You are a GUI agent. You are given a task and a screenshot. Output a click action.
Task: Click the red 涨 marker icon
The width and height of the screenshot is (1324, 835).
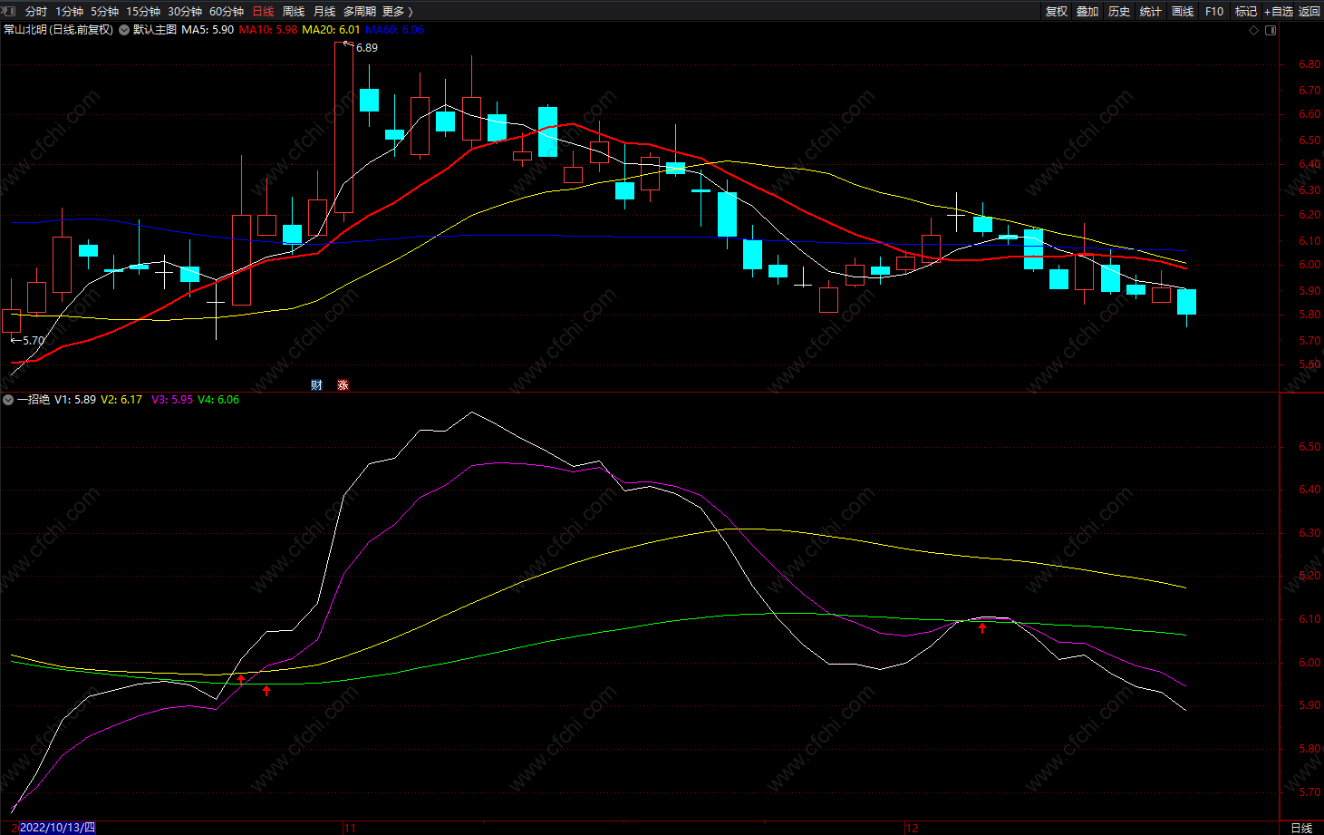tap(343, 385)
